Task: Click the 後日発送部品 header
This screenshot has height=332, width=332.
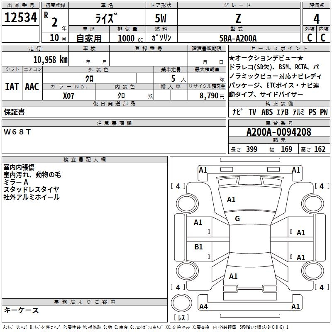Action: pos(114,103)
